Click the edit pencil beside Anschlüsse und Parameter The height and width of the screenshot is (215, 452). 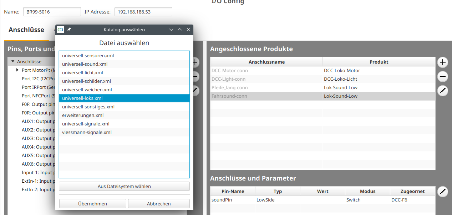[x=443, y=192]
